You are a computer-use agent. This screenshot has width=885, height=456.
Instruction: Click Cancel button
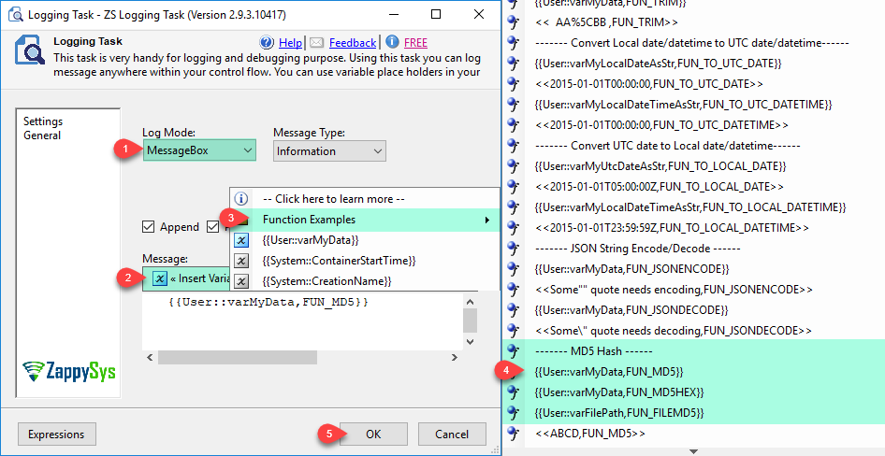[452, 434]
